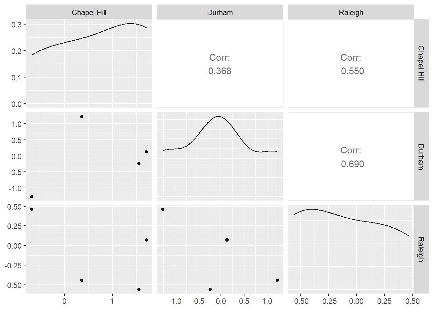Click the -0.550 correlation value
The width and height of the screenshot is (434, 310).
351,71
